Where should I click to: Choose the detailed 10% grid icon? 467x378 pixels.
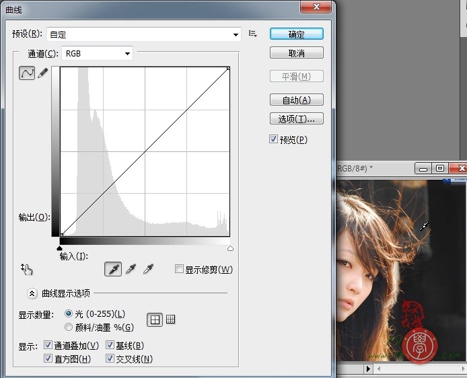click(x=170, y=319)
